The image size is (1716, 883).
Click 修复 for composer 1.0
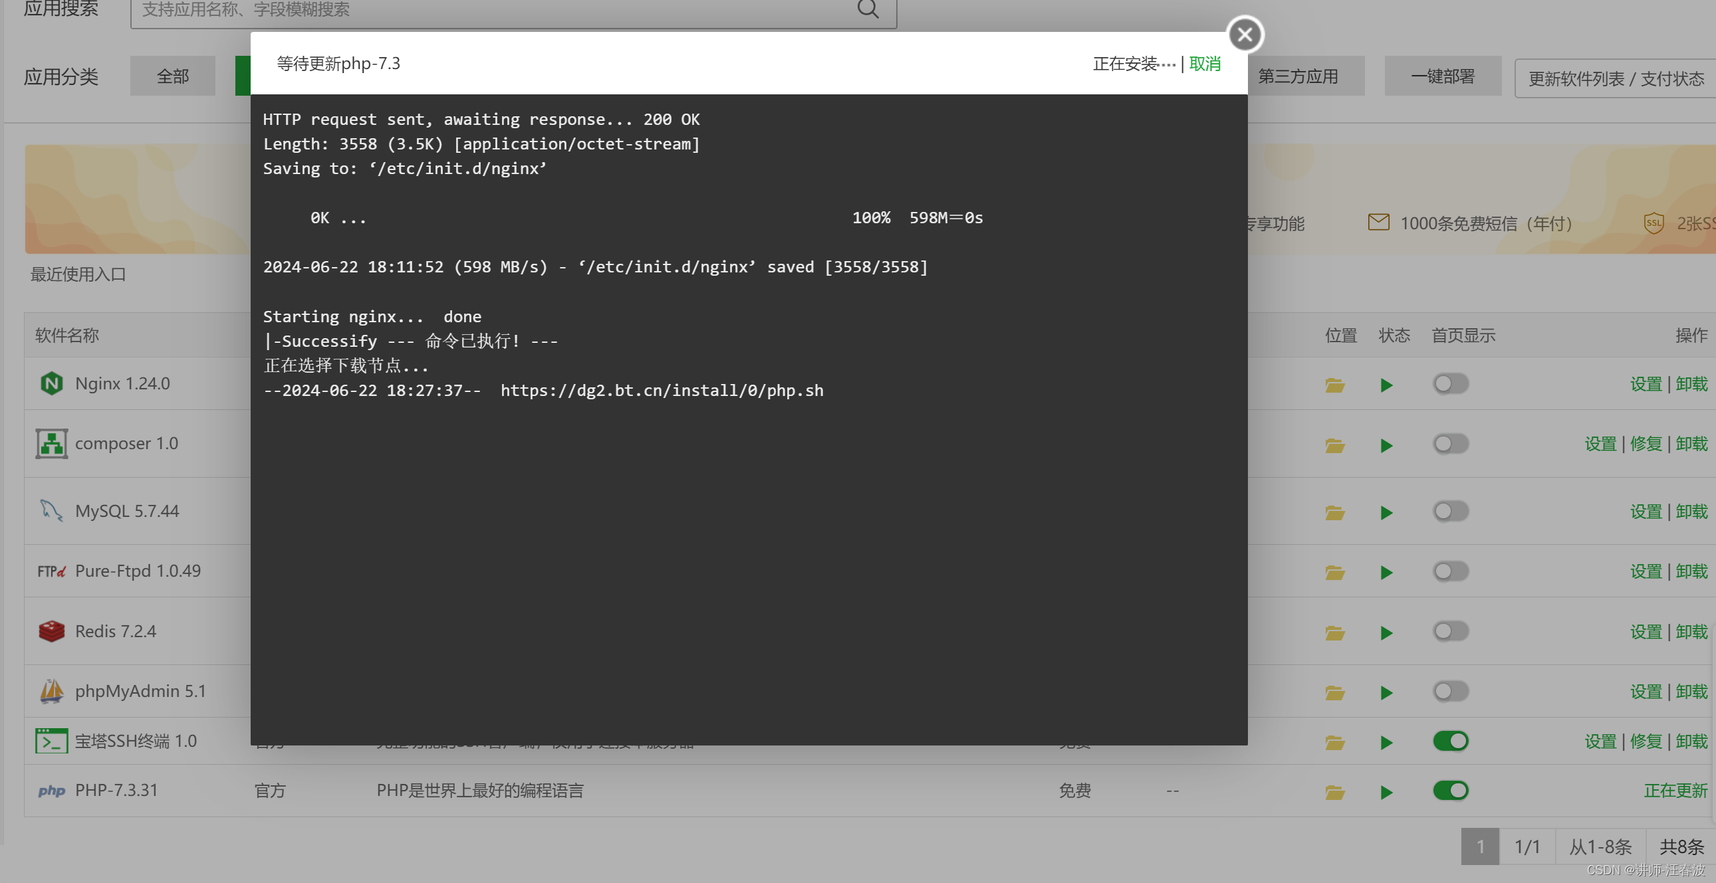tap(1646, 444)
